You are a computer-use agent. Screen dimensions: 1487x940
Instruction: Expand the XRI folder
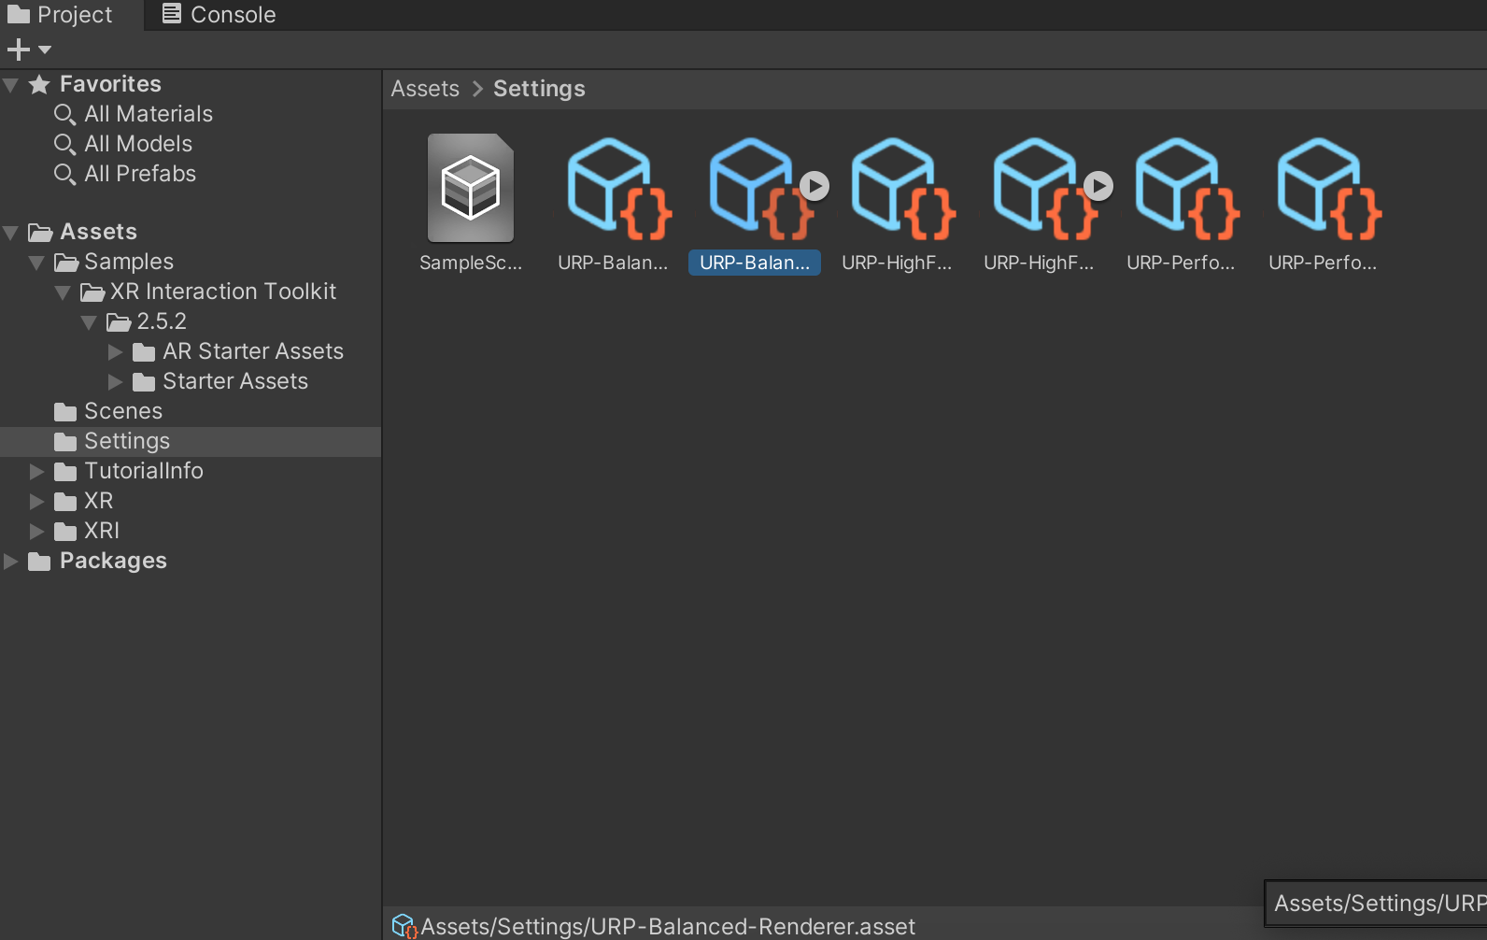pyautogui.click(x=37, y=532)
